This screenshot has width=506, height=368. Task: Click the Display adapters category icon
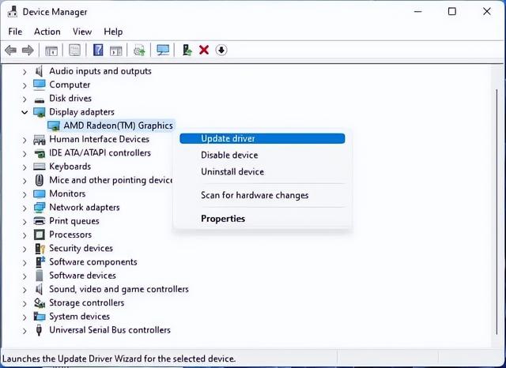pos(40,112)
